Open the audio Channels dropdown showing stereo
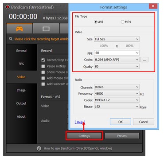This screenshot has width=164, height=160. (117, 87)
